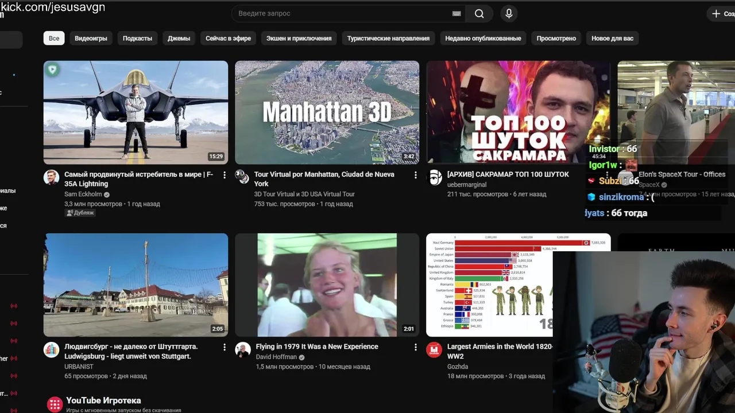Open the Ludwigsburg town square thumbnail

coord(136,285)
